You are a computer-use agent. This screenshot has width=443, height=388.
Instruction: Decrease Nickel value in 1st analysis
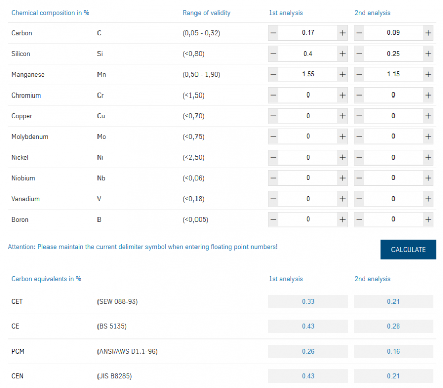coord(273,157)
